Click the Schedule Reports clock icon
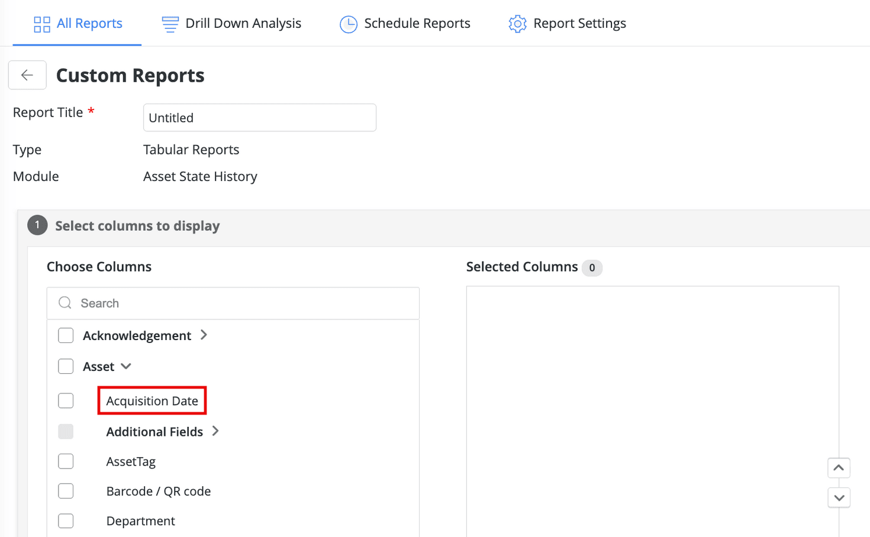The height and width of the screenshot is (537, 870). pyautogui.click(x=349, y=24)
